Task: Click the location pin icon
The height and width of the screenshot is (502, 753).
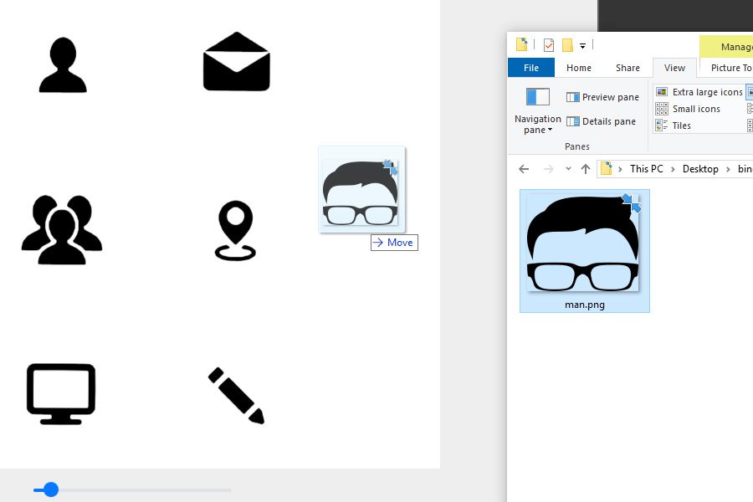Action: coord(235,229)
